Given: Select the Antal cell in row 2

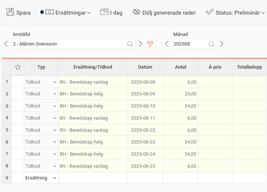Looking at the screenshot, I should click(x=180, y=94).
